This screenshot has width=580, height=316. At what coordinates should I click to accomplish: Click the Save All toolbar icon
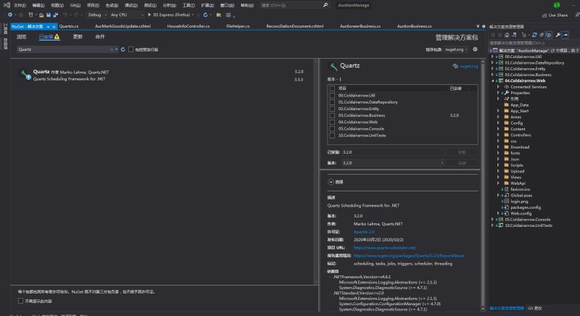coord(56,14)
